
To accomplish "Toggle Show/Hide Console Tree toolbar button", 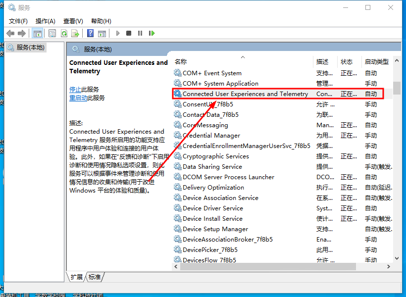I will (37, 33).
